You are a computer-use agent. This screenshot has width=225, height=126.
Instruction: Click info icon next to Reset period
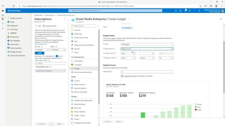coord(114,49)
